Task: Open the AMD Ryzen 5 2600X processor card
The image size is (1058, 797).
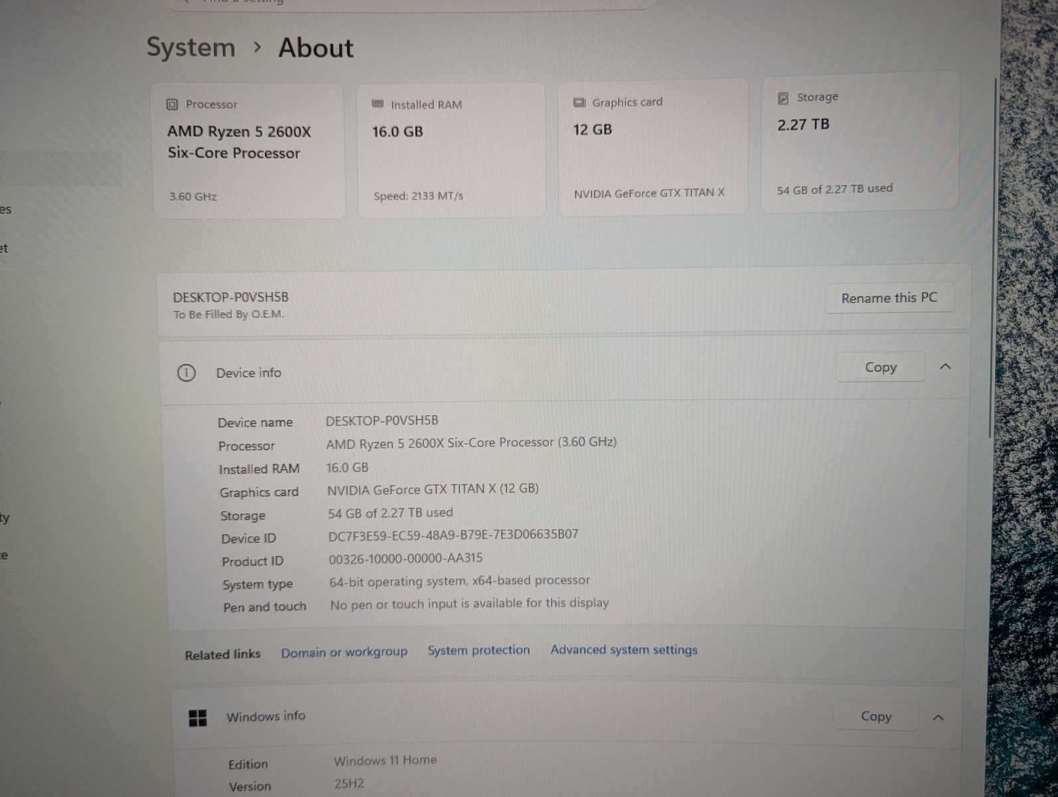Action: (x=250, y=151)
